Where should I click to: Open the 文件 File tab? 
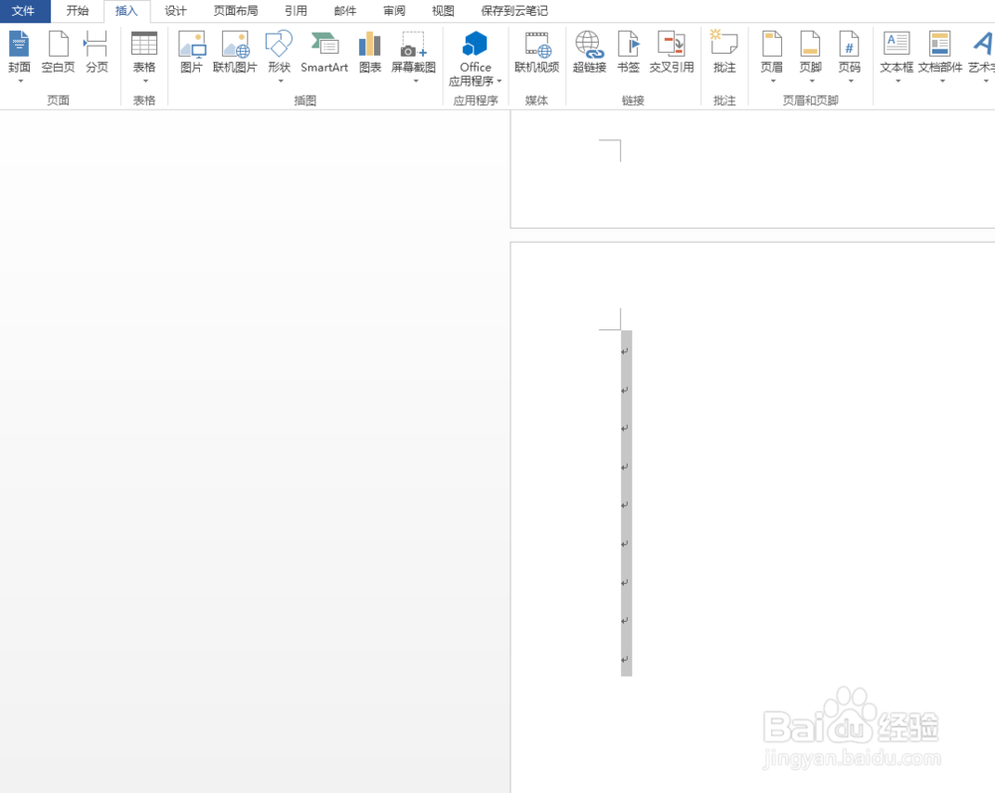tap(24, 11)
